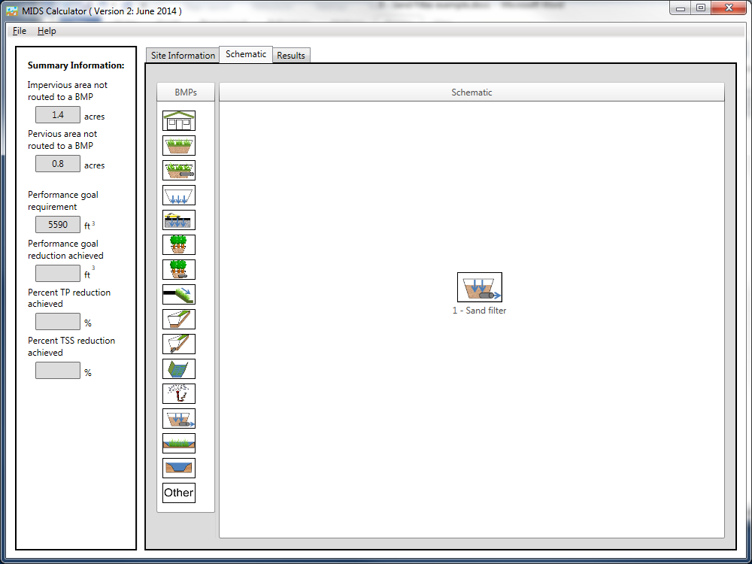The height and width of the screenshot is (564, 752).
Task: Choose the Wetland BMP icon
Action: click(178, 443)
